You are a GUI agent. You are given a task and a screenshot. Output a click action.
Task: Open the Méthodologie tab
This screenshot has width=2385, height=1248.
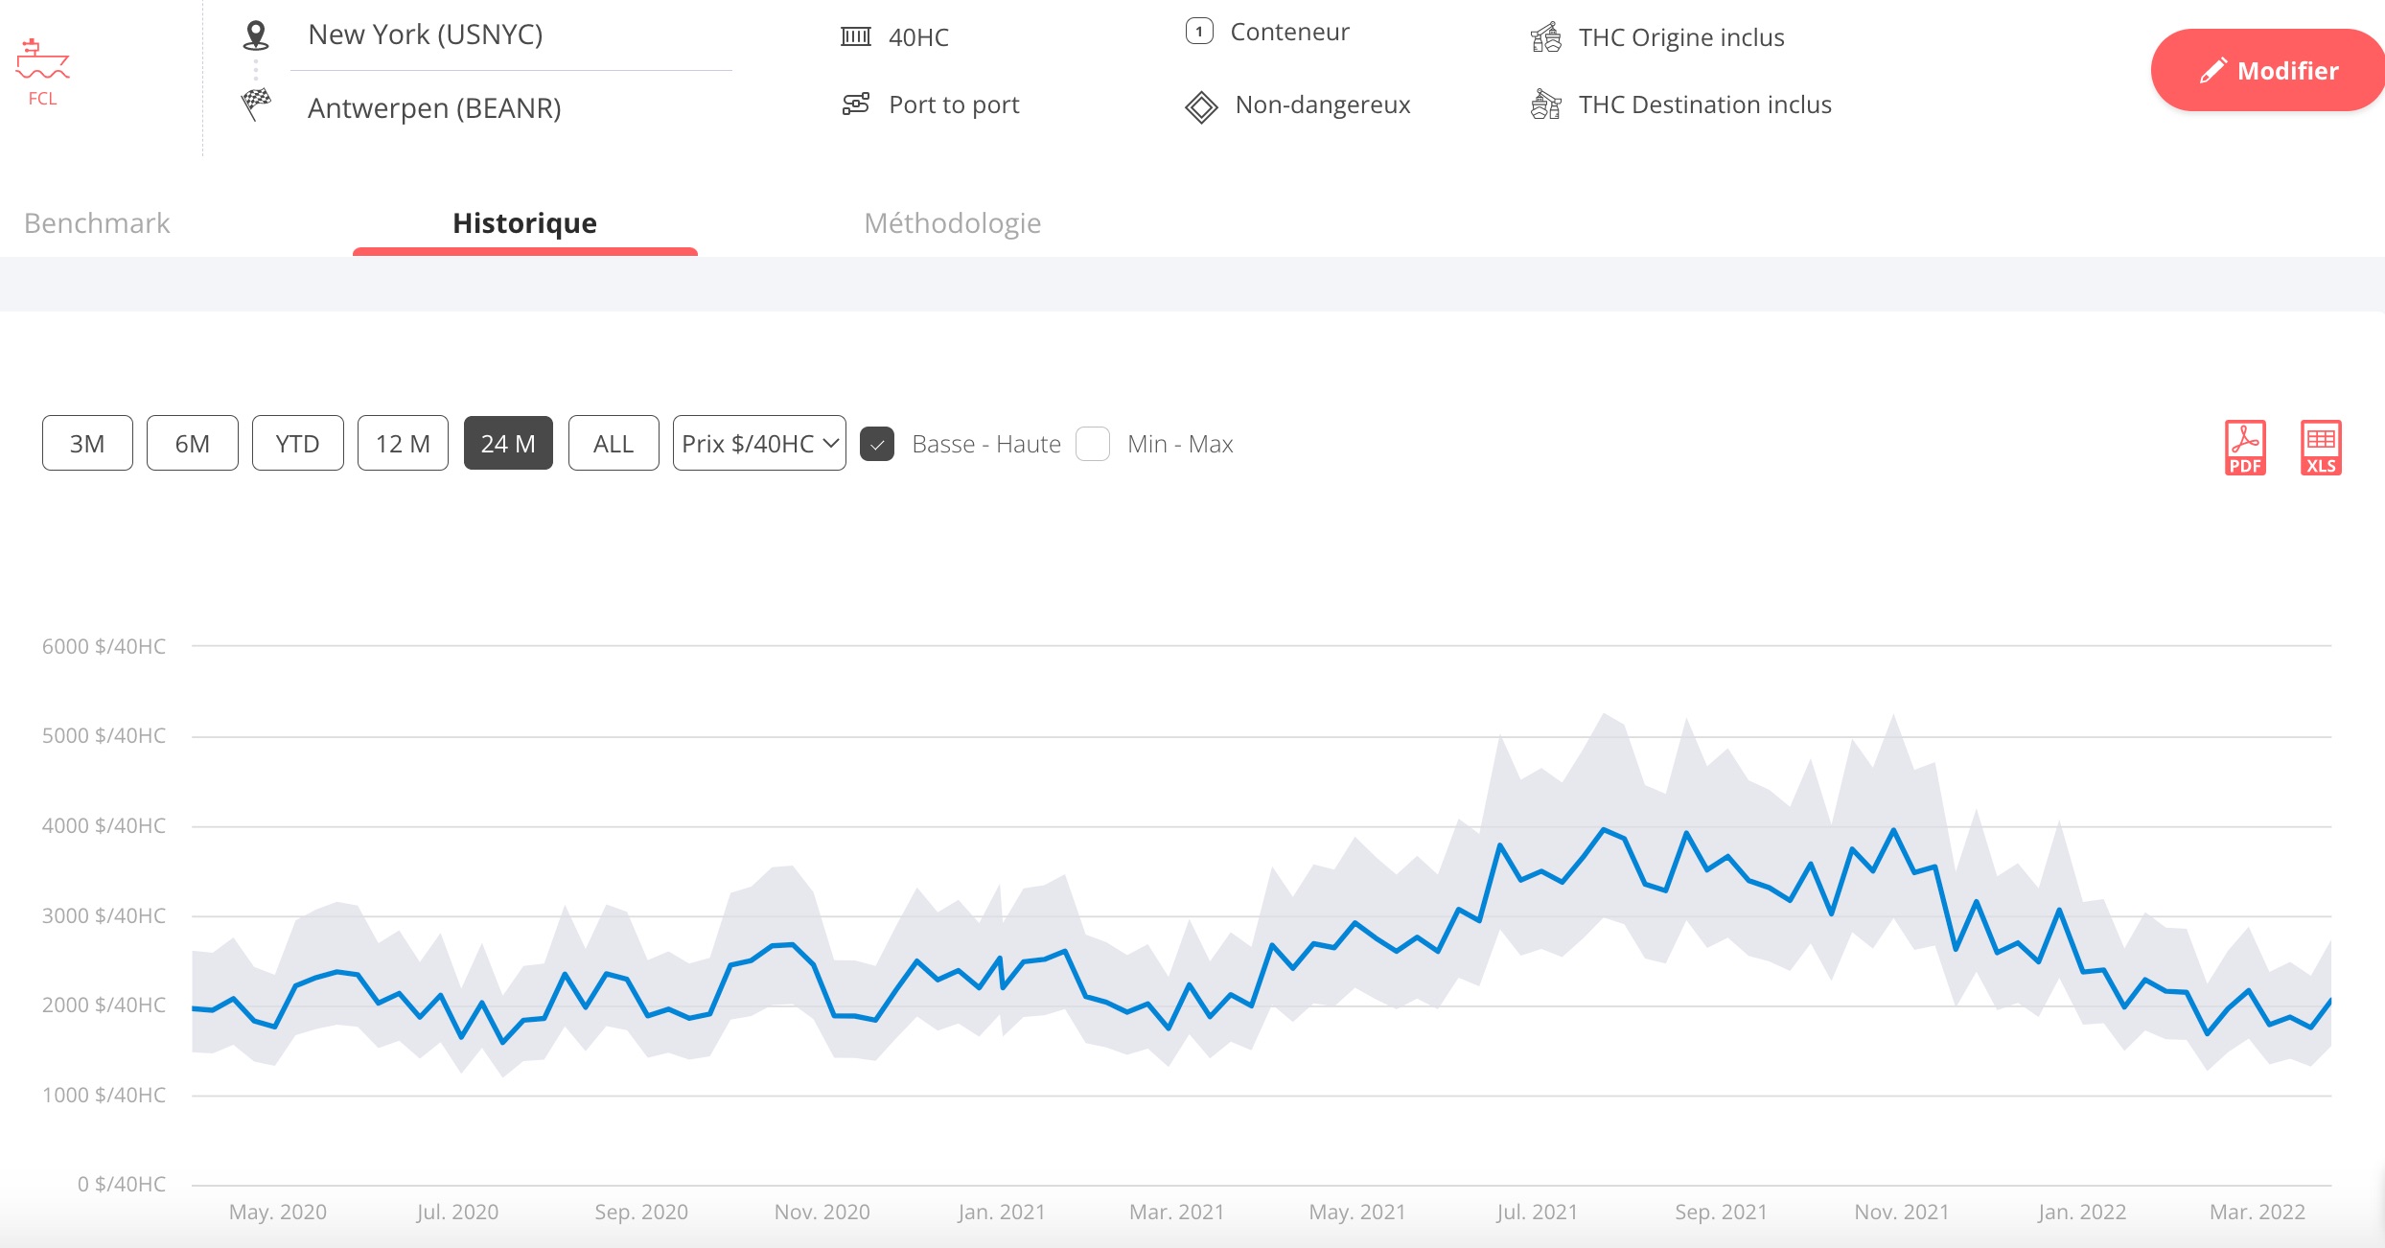[953, 223]
